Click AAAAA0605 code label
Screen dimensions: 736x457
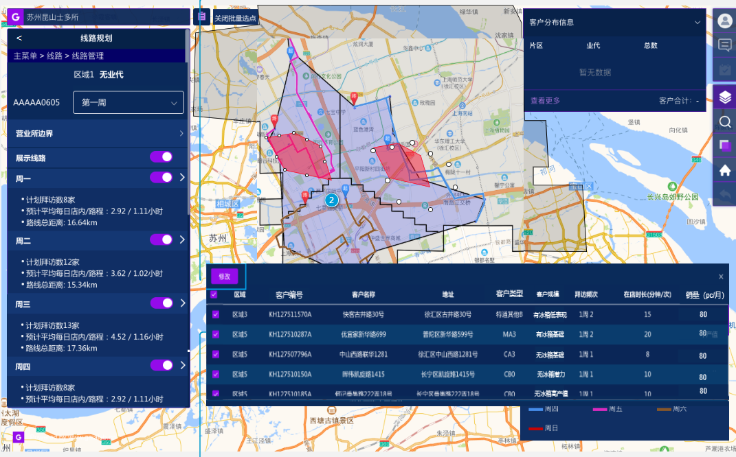point(36,103)
